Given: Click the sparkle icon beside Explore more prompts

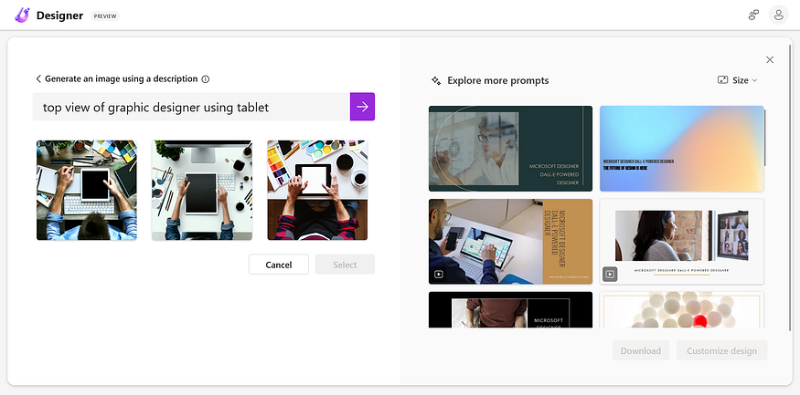Looking at the screenshot, I should click(x=436, y=80).
